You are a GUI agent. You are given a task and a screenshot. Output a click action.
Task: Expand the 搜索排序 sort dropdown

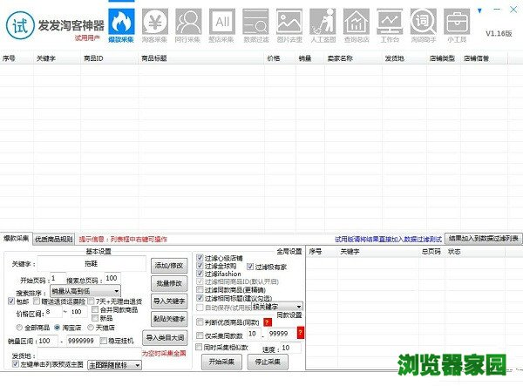(115, 291)
